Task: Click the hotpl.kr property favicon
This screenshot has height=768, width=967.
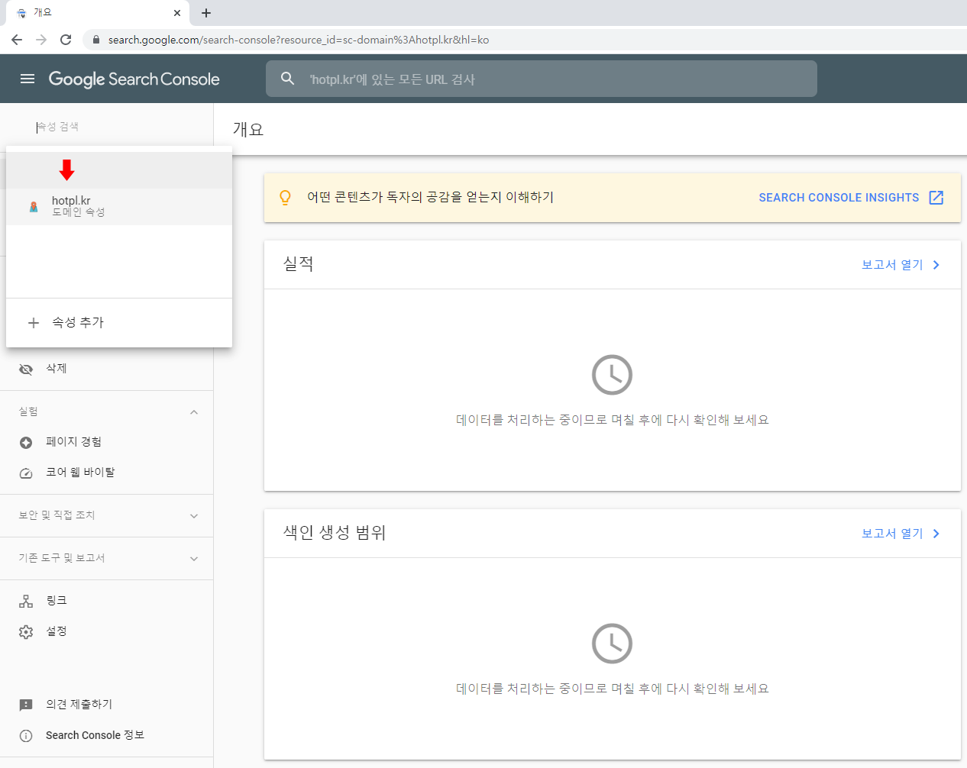Action: tap(34, 207)
